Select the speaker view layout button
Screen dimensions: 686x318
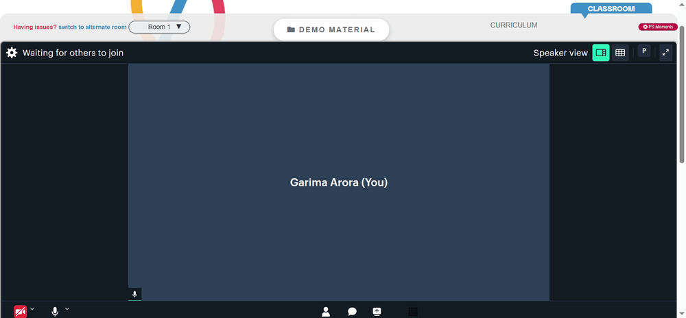601,53
